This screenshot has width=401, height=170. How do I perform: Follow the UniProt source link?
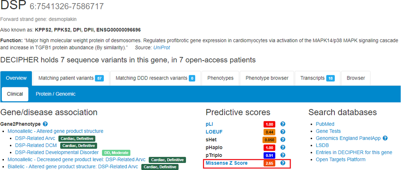162,47
